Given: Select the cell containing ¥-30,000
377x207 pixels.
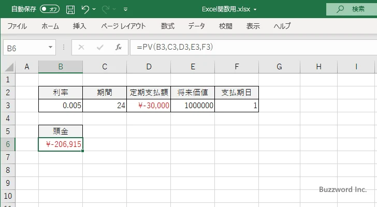Looking at the screenshot, I should (149, 106).
